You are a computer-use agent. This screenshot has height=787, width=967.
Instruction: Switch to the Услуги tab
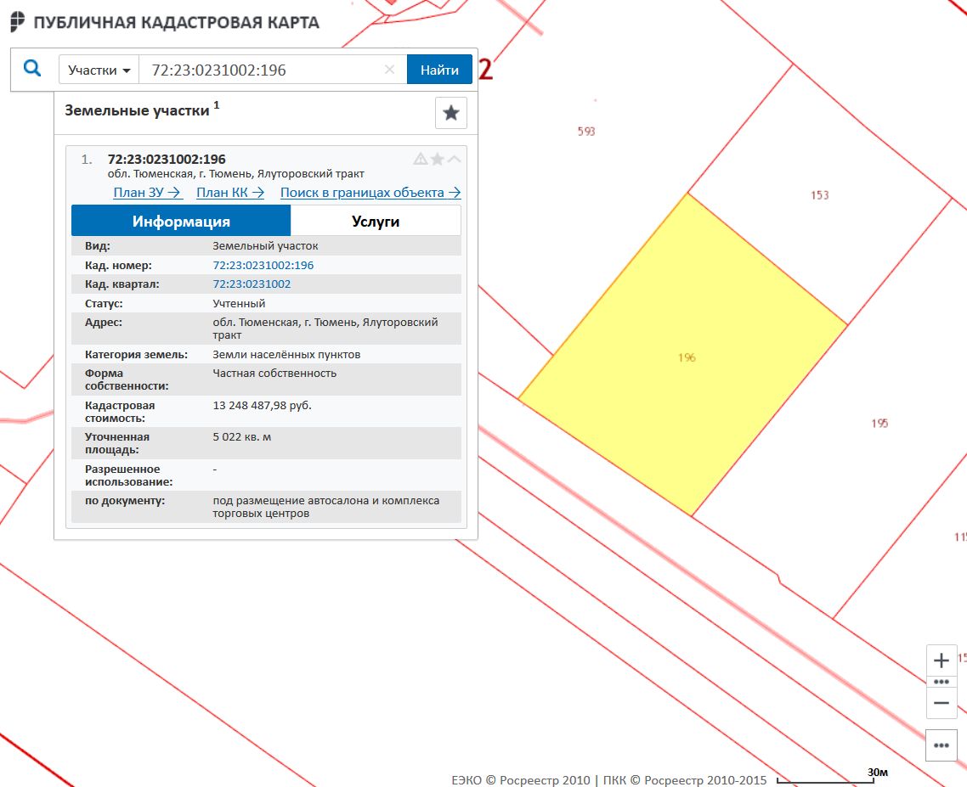[376, 221]
